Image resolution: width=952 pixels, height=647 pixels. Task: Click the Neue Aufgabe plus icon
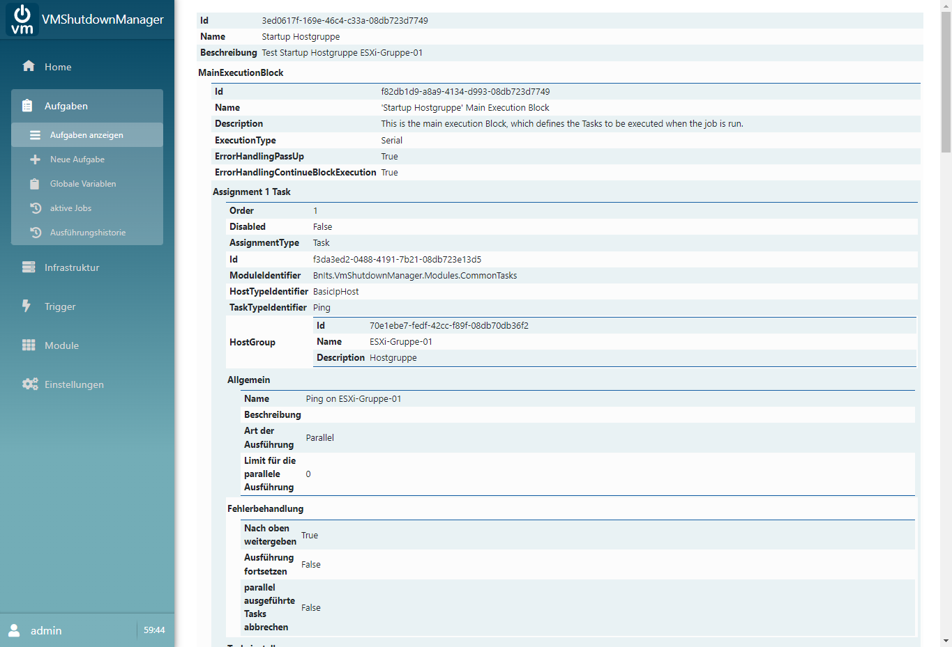pos(35,159)
